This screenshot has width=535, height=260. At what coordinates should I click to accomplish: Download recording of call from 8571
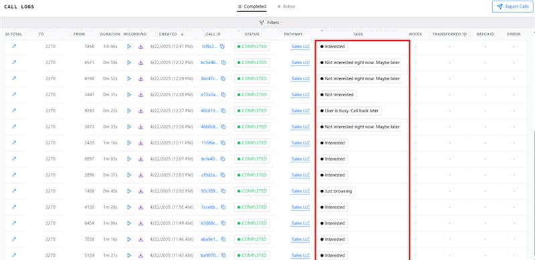click(x=140, y=62)
